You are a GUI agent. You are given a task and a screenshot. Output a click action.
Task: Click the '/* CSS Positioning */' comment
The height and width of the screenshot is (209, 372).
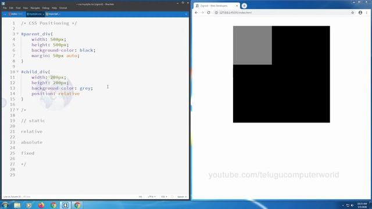click(49, 23)
